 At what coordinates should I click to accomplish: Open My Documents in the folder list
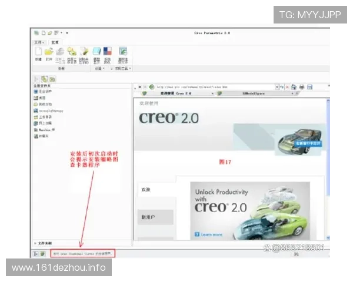[45, 104]
